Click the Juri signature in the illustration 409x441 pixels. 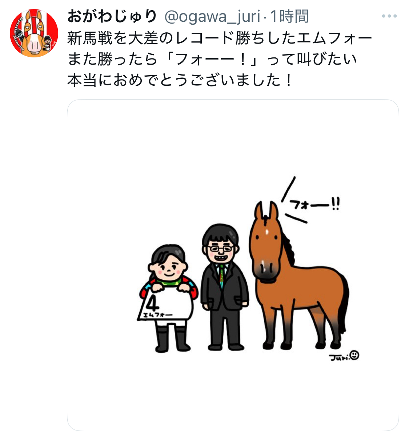[x=339, y=357]
